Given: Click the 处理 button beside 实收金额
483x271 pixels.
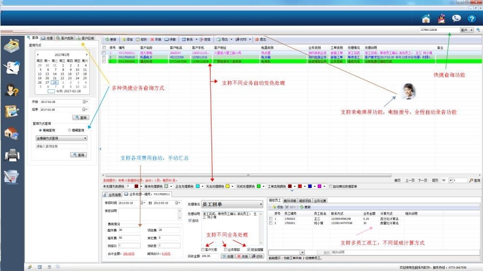Looking at the screenshot, I should pos(228,256).
